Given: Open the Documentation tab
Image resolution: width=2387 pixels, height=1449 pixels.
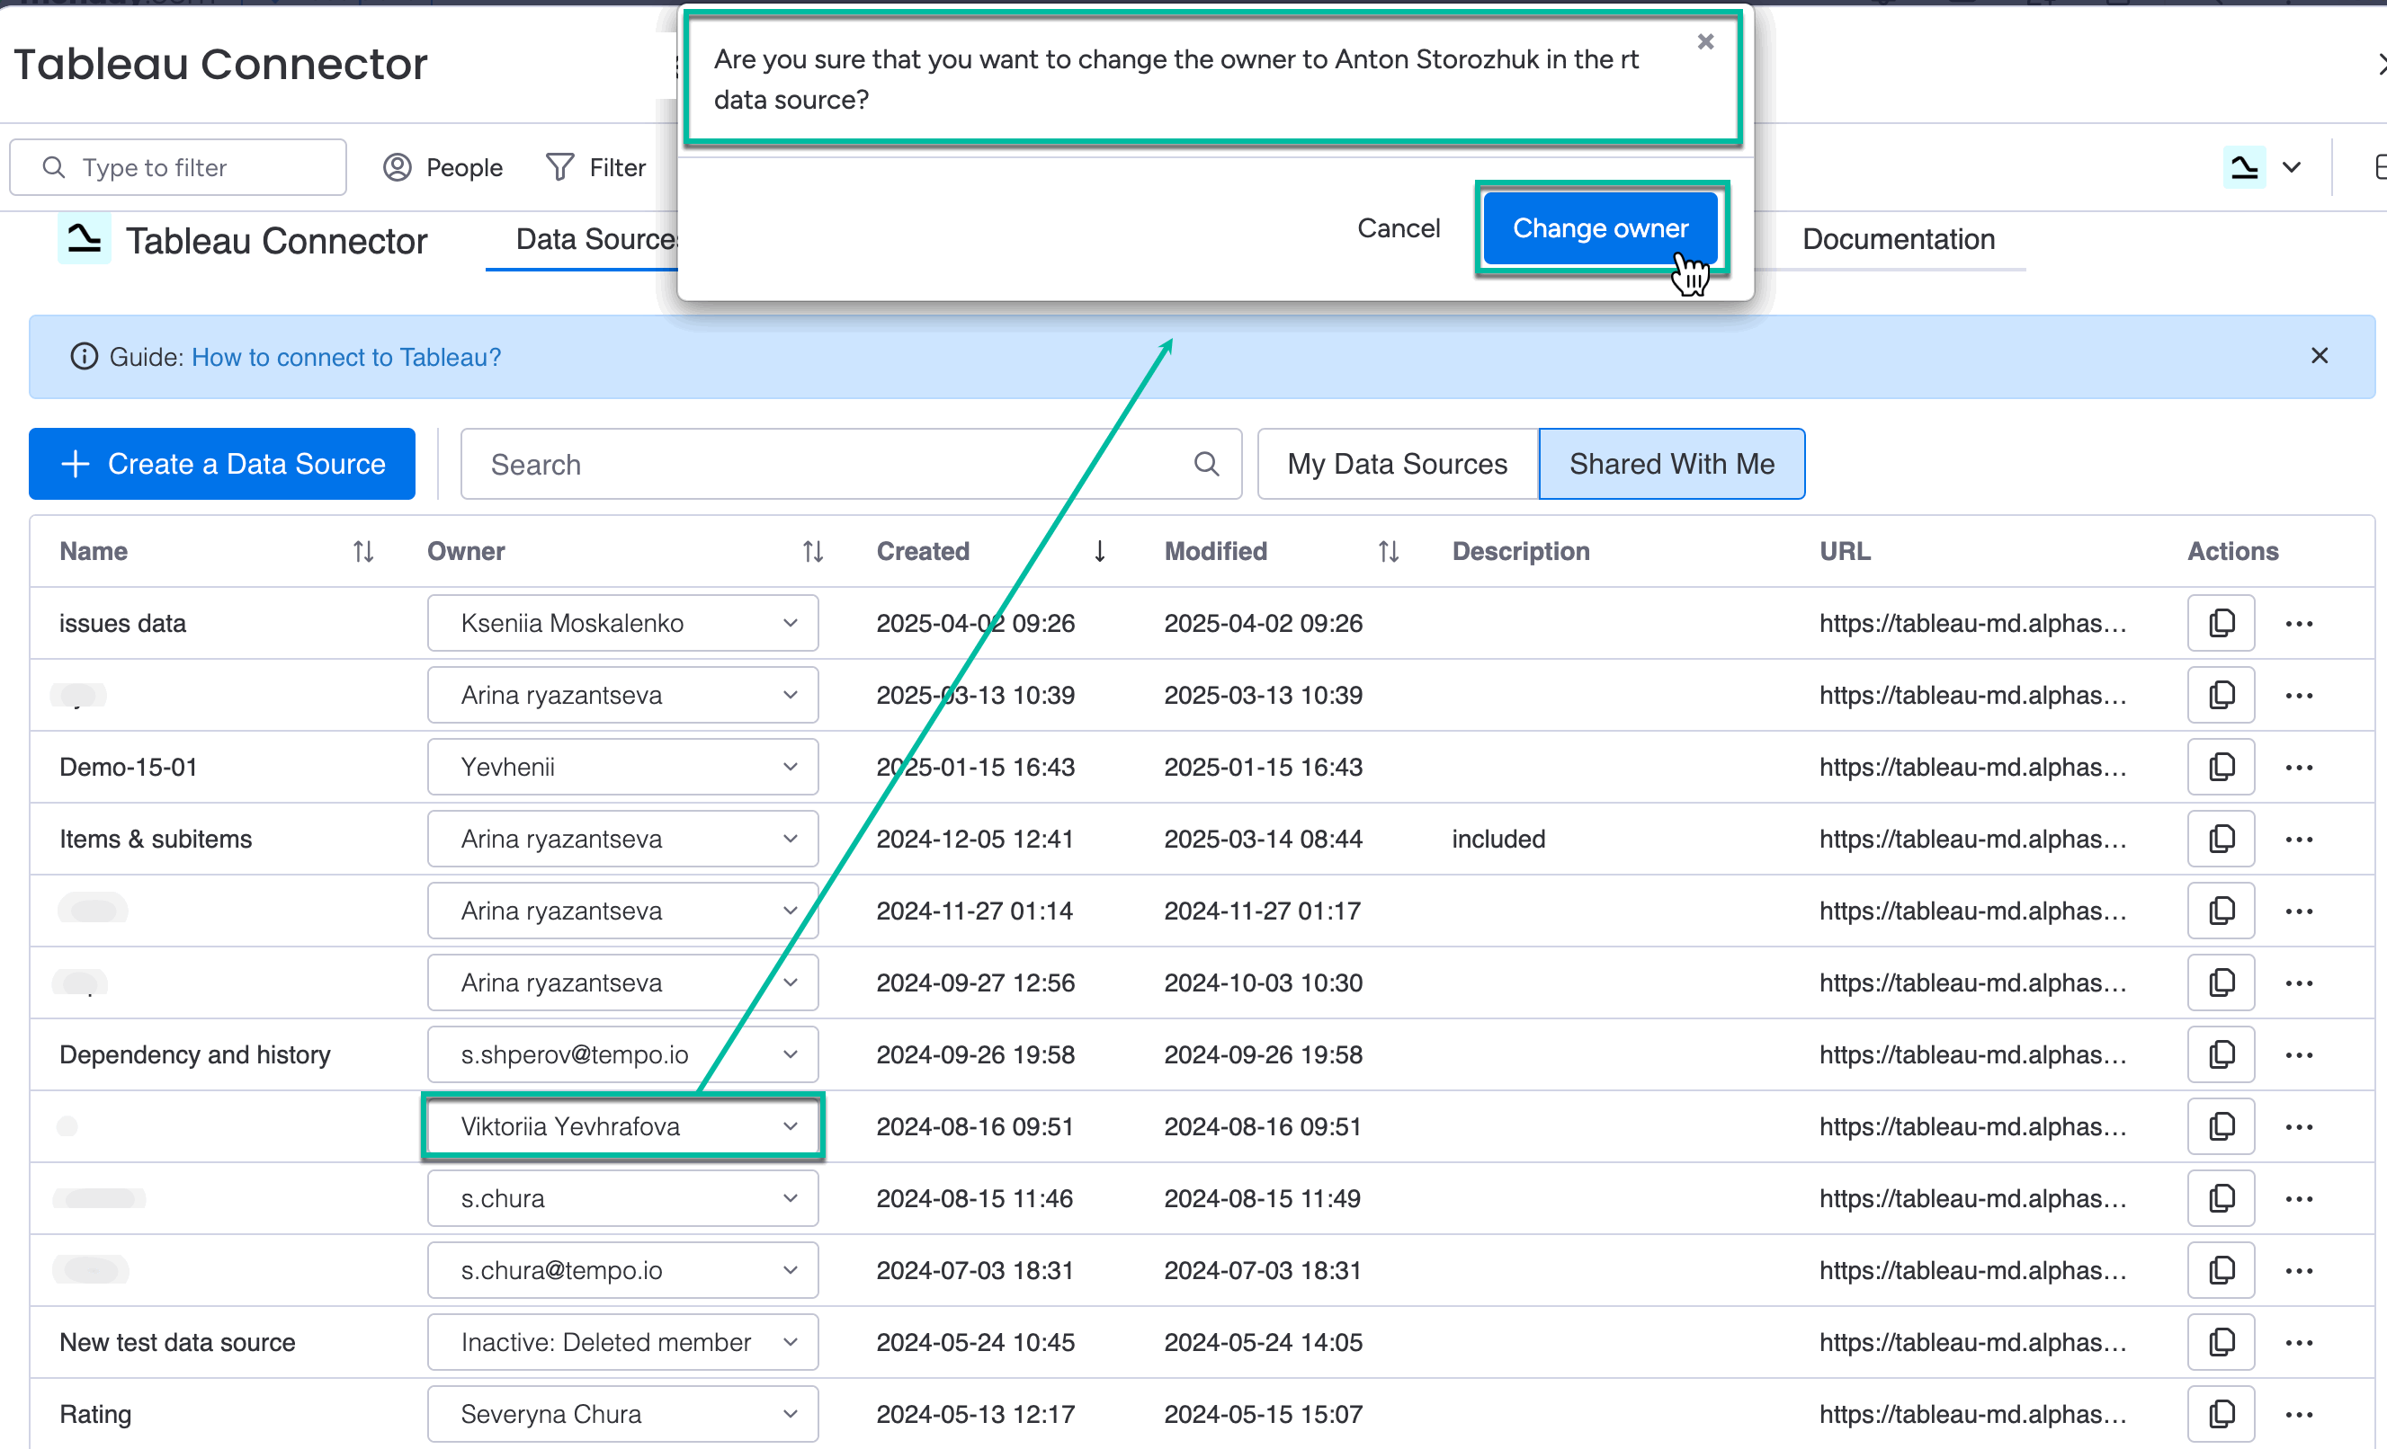Looking at the screenshot, I should coord(1898,239).
